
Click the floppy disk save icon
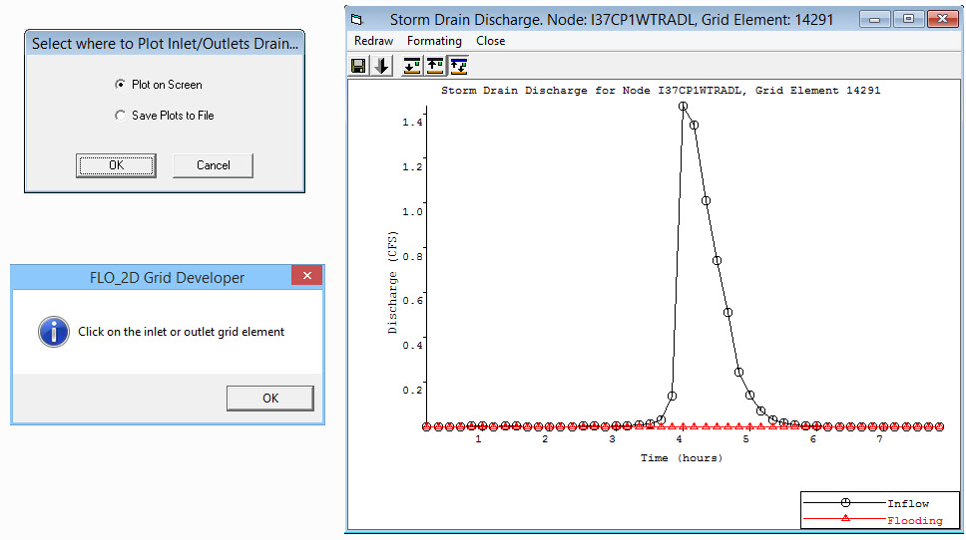[358, 66]
